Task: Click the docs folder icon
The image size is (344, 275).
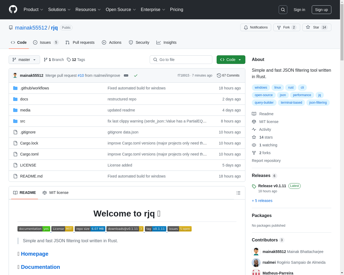Action: tap(15, 99)
